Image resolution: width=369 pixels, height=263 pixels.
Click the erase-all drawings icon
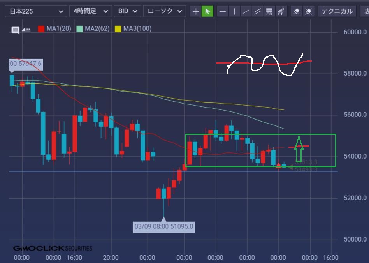coord(308,11)
